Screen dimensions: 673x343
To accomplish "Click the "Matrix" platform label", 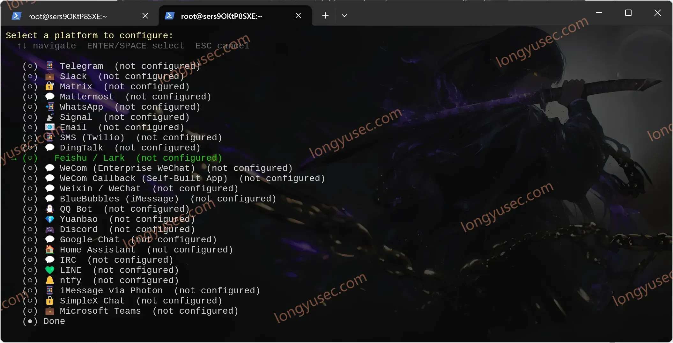I will tap(76, 86).
